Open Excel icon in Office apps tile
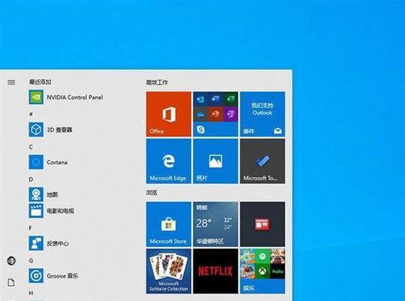Screen dimensions: 405x301 (231, 99)
